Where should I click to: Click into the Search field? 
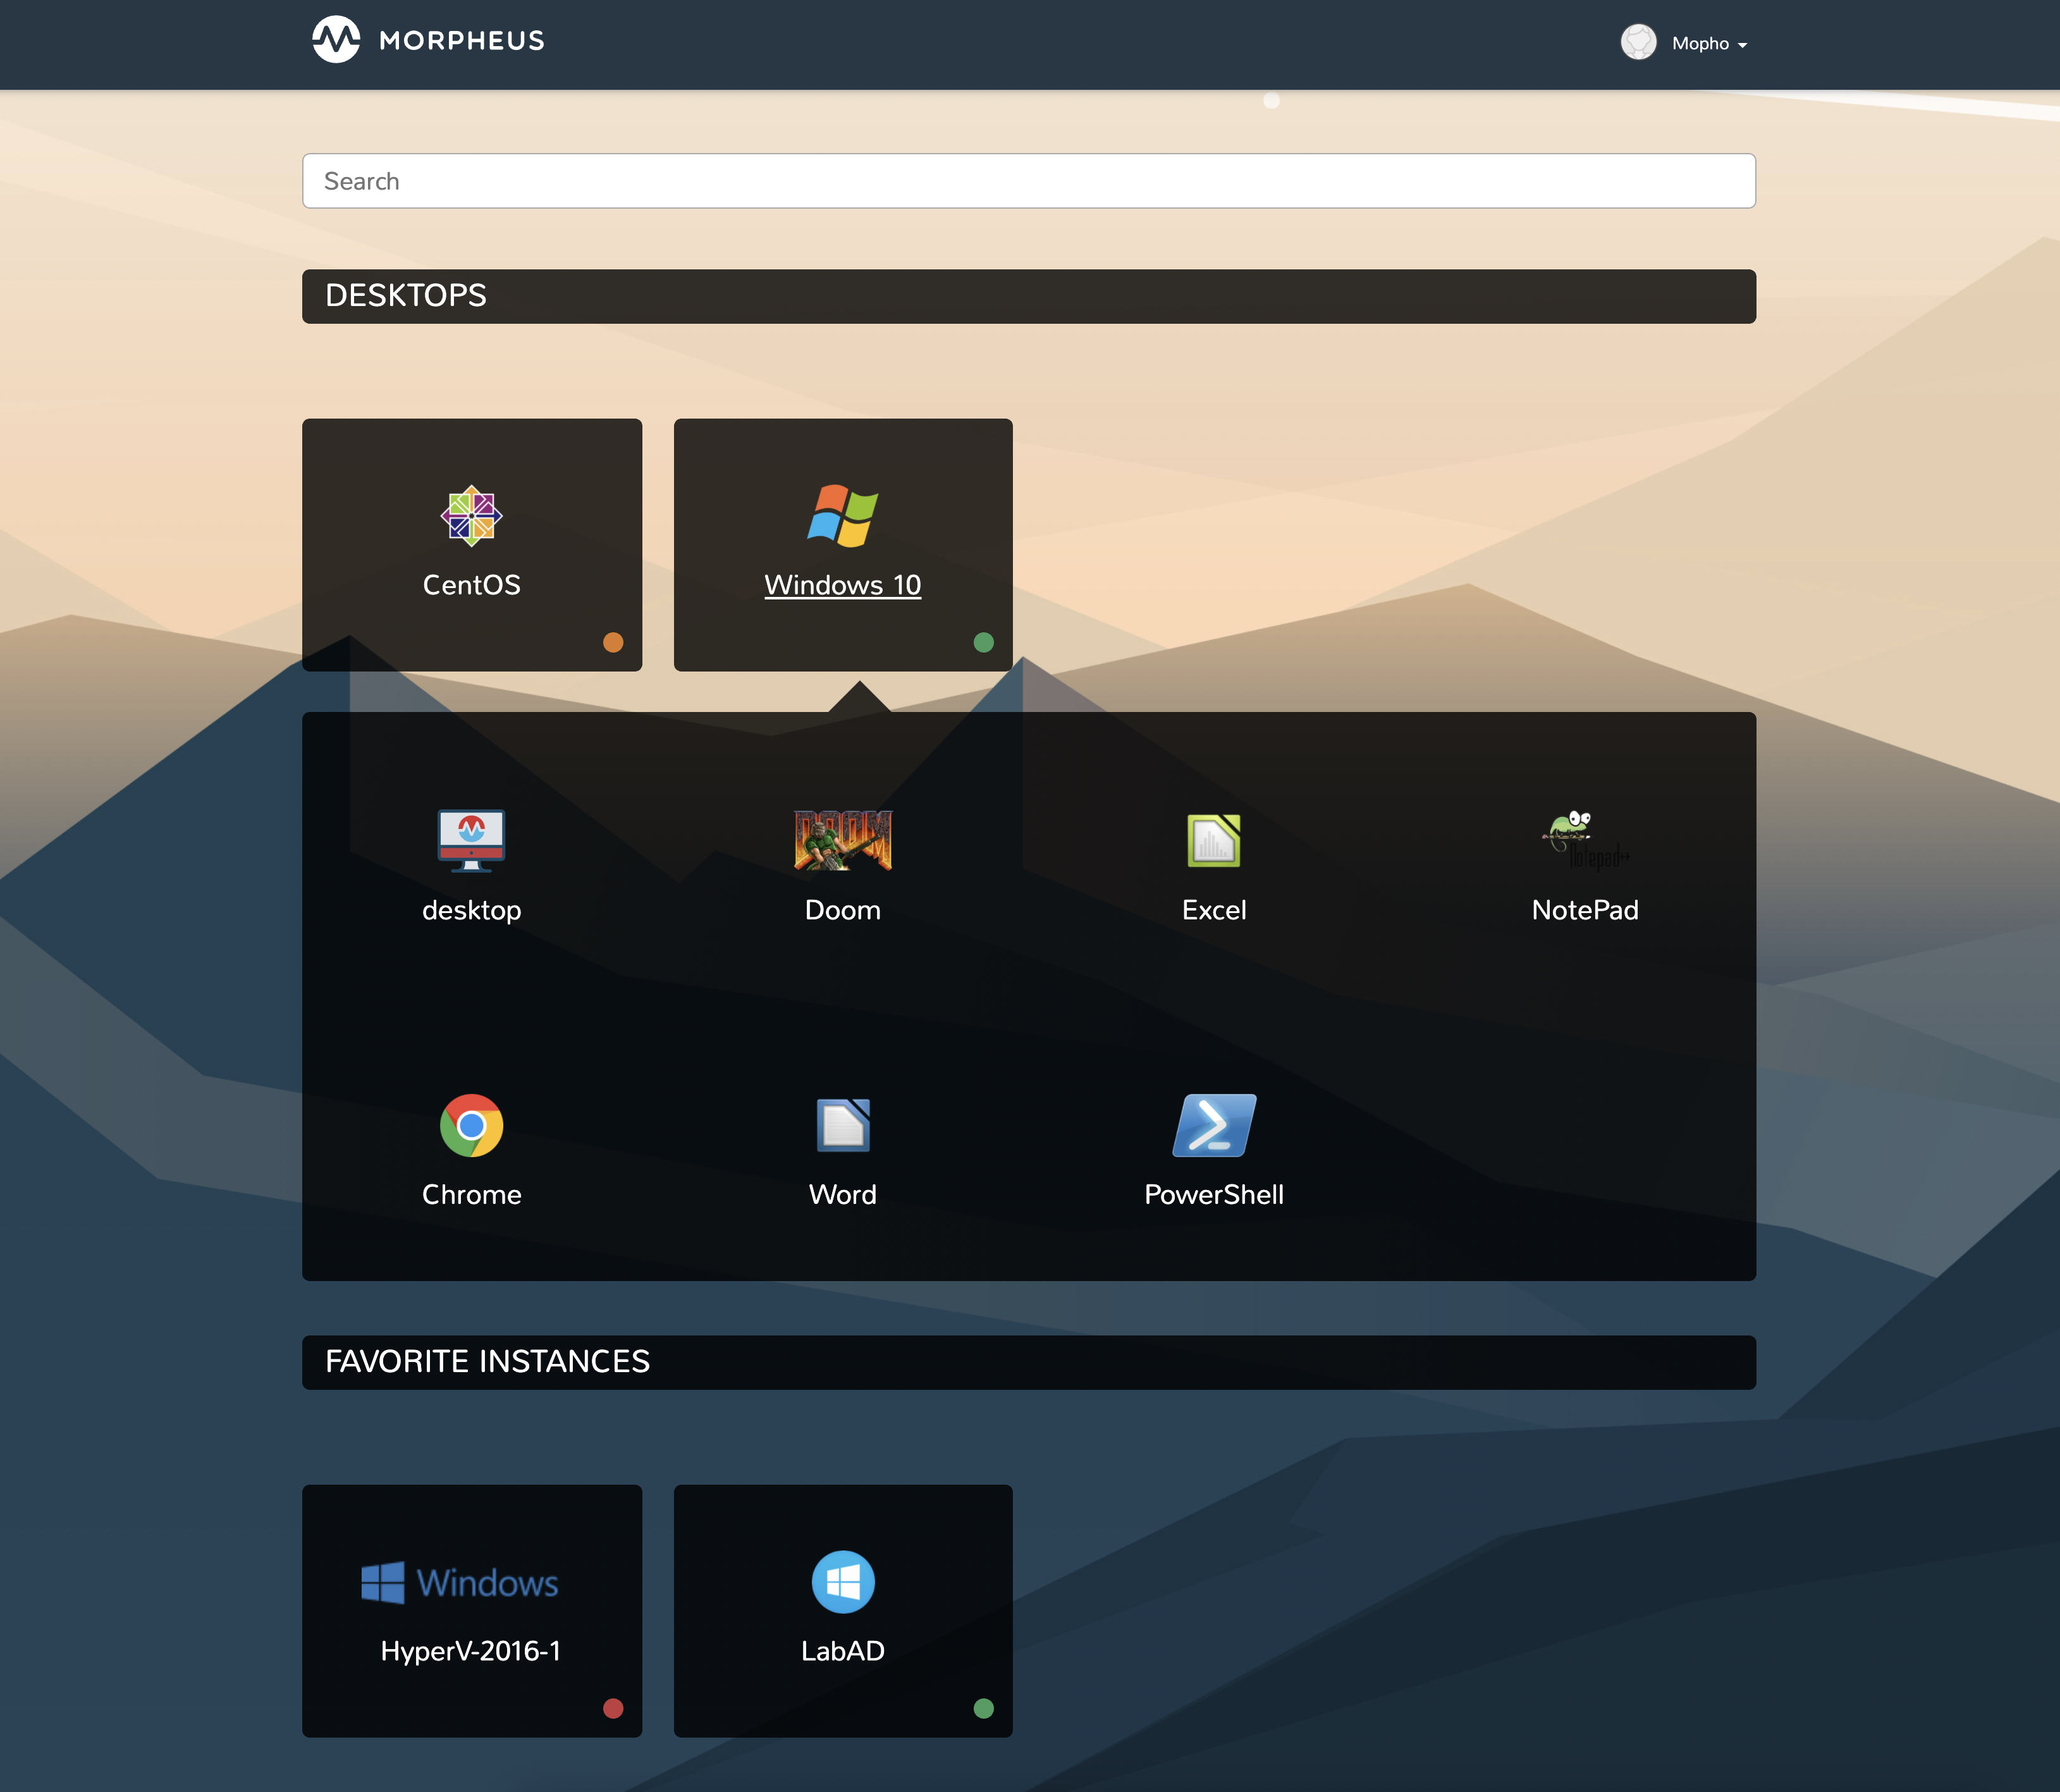[1028, 181]
